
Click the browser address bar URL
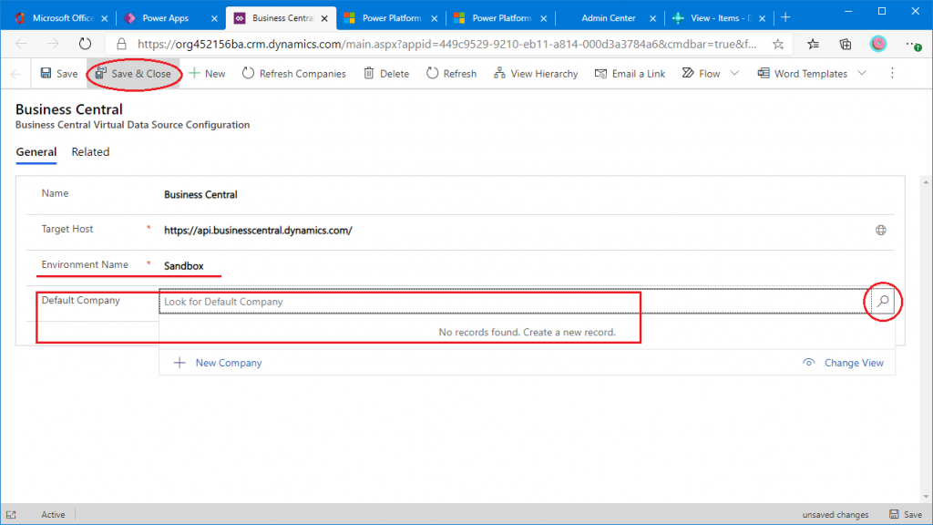446,44
